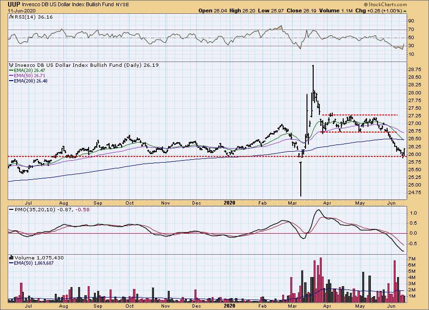Click the -0.5 label on PMO axis
Image resolution: width=429 pixels, height=310 pixels.
click(413, 244)
